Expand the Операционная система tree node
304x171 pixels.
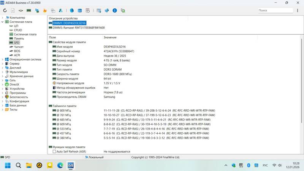(2, 60)
